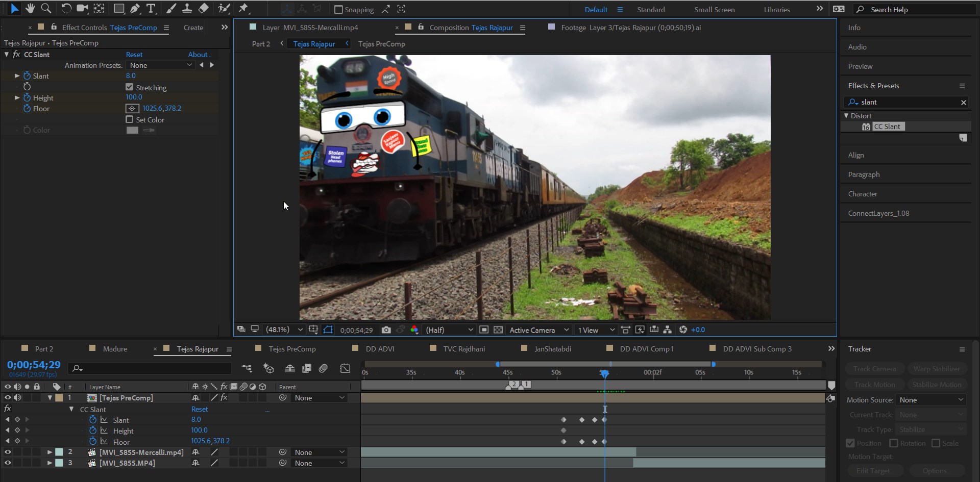Open the show channel RGB icon
This screenshot has width=980, height=482.
[x=414, y=330]
